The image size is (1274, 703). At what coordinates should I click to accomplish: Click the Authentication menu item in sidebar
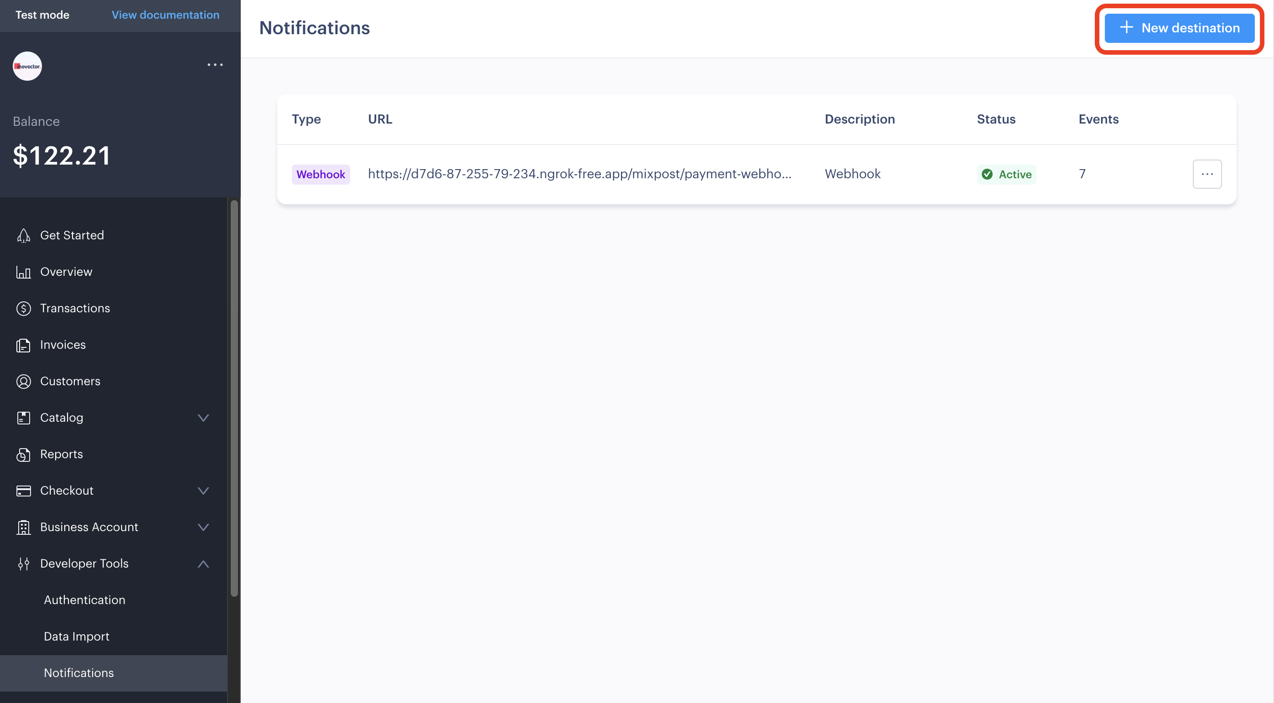coord(85,599)
